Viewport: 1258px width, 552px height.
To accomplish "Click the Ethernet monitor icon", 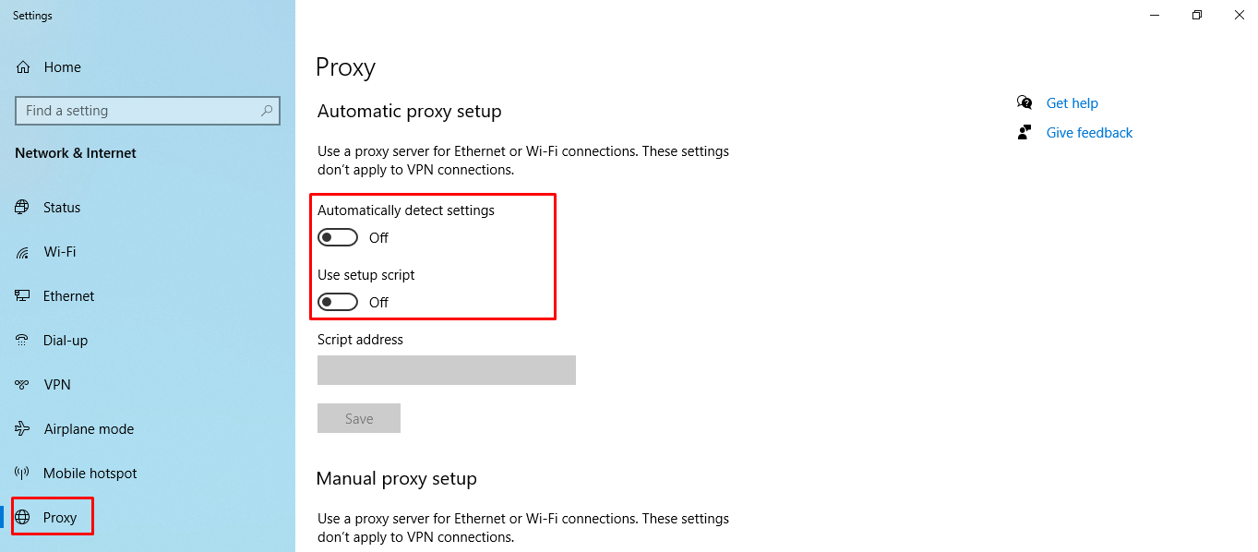I will [x=22, y=296].
